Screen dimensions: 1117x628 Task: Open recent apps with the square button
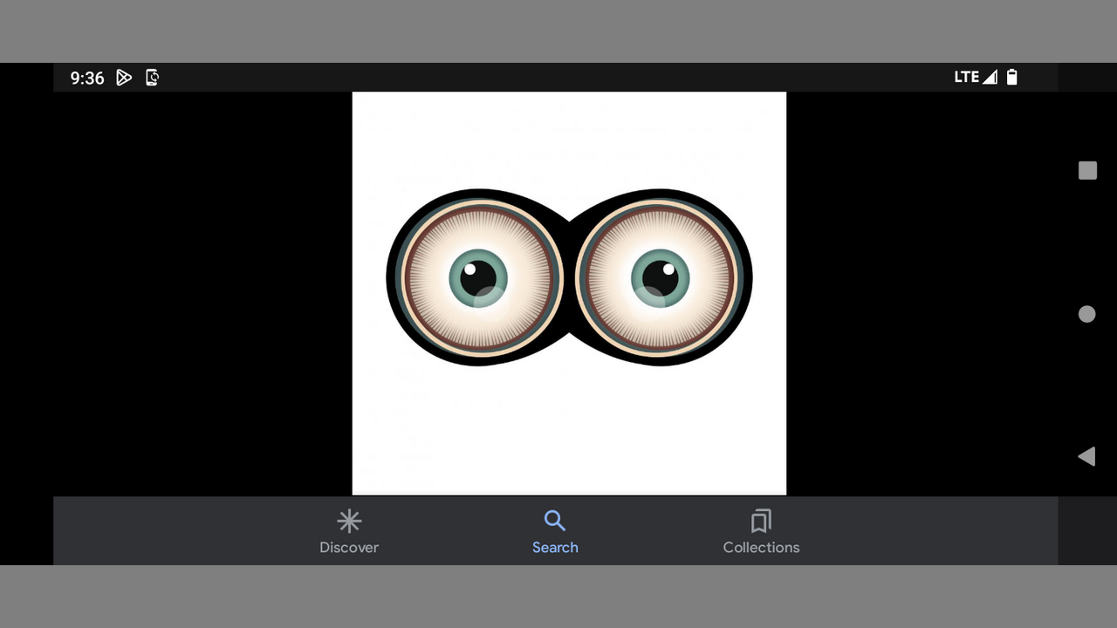pos(1087,171)
